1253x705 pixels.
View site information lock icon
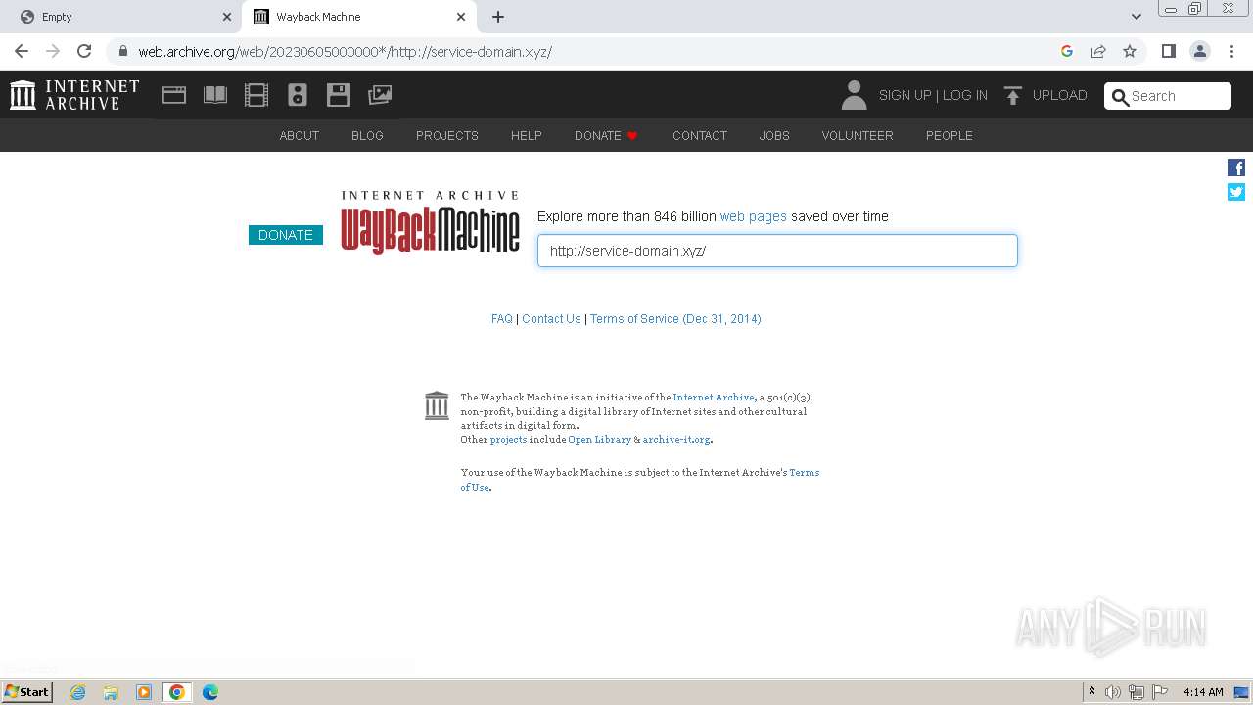click(122, 51)
